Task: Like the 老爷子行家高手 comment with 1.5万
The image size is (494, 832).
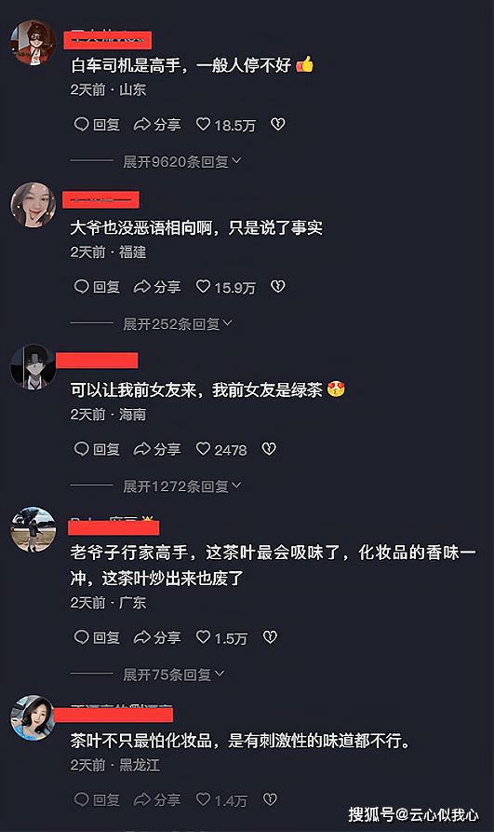Action: tap(221, 638)
